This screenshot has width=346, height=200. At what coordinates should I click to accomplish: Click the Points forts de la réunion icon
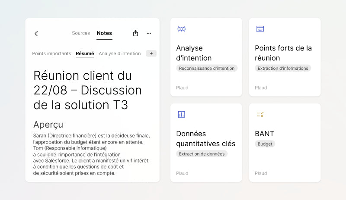260,29
